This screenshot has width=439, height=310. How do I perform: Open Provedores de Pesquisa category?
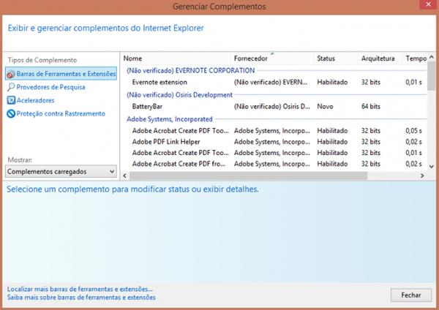[50, 87]
